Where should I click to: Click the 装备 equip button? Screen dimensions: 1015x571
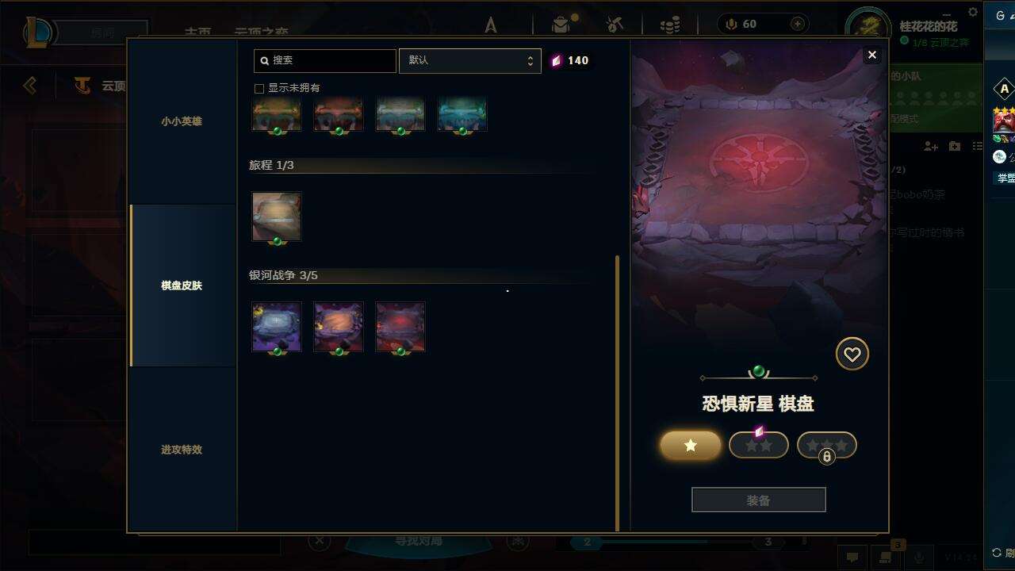coord(759,500)
